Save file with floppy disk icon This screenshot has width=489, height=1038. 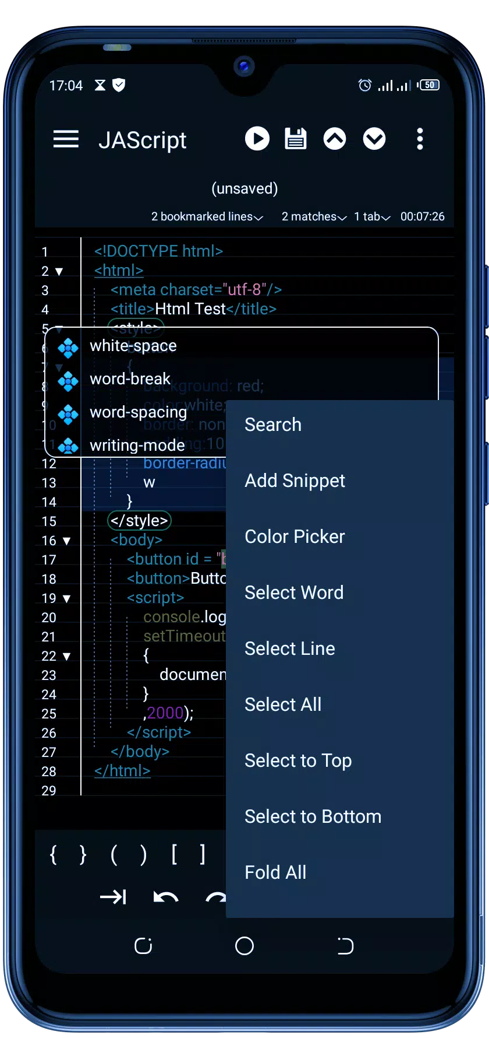[296, 139]
